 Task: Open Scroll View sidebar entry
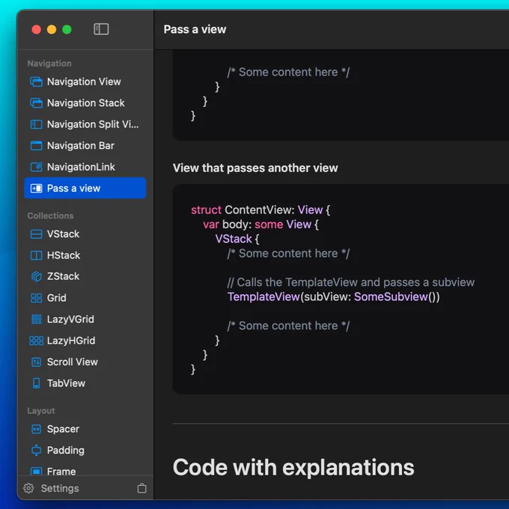click(x=85, y=362)
